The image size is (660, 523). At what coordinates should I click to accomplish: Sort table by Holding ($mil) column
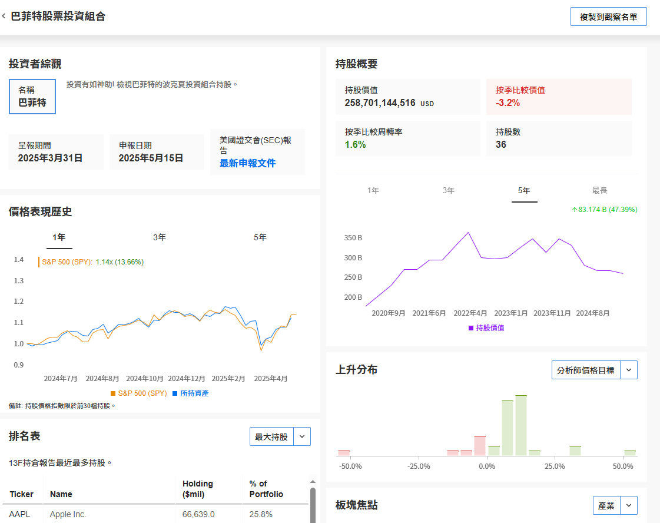click(198, 489)
